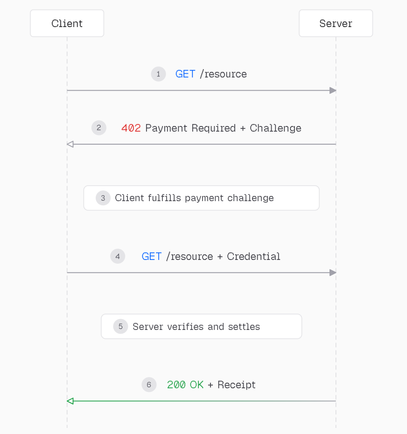407x434 pixels.
Task: Click the step 2 number badge
Action: (99, 128)
